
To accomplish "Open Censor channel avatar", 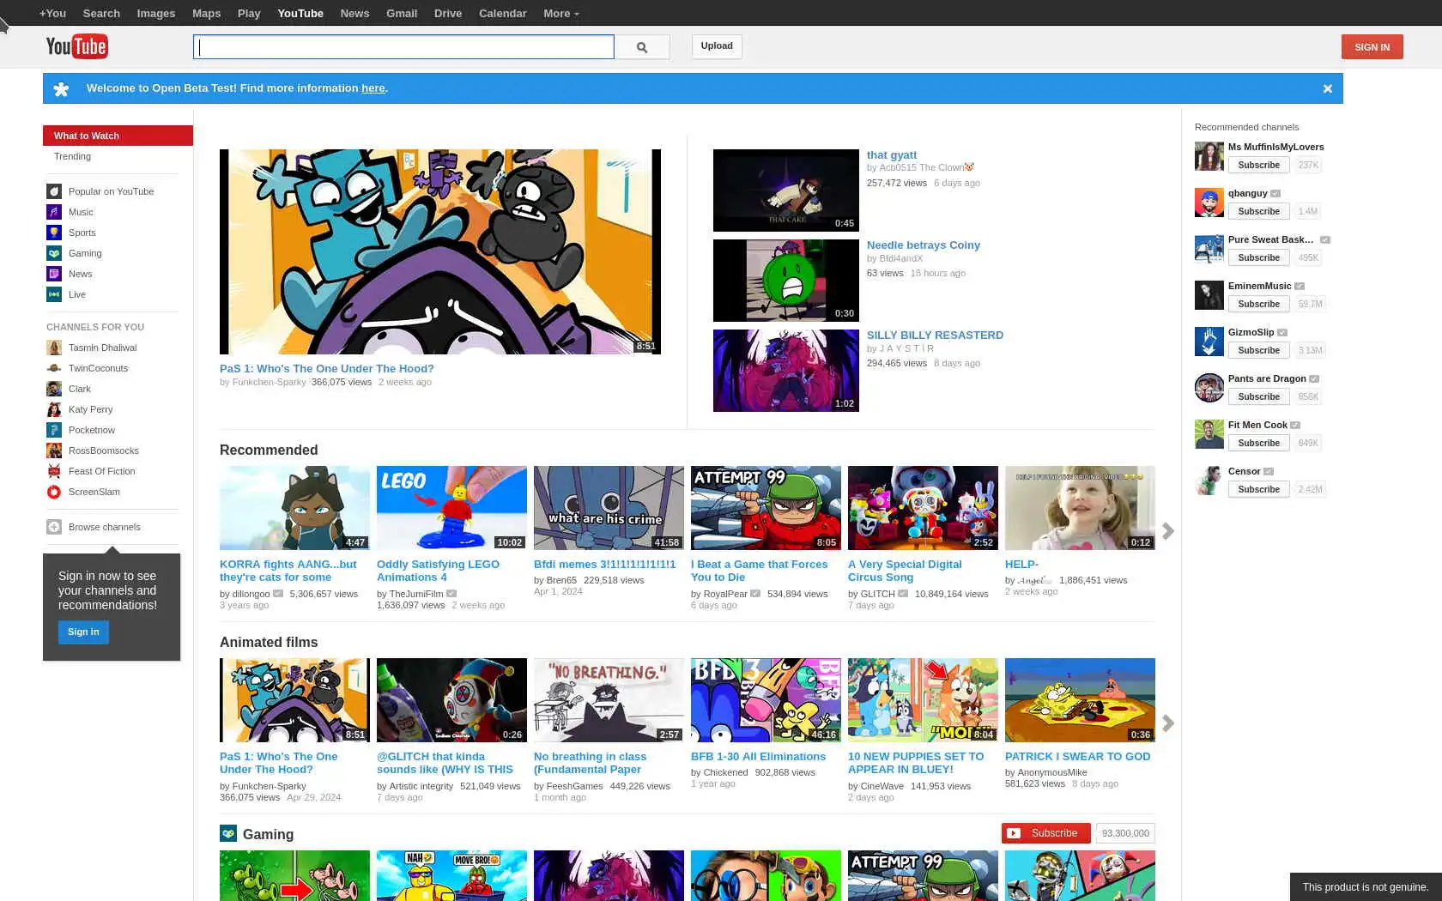I will [x=1209, y=481].
